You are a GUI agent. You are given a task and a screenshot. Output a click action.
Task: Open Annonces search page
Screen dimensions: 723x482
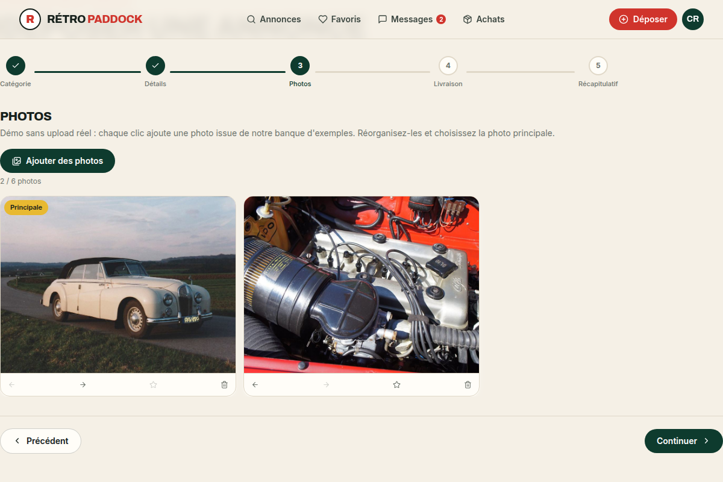click(x=274, y=19)
